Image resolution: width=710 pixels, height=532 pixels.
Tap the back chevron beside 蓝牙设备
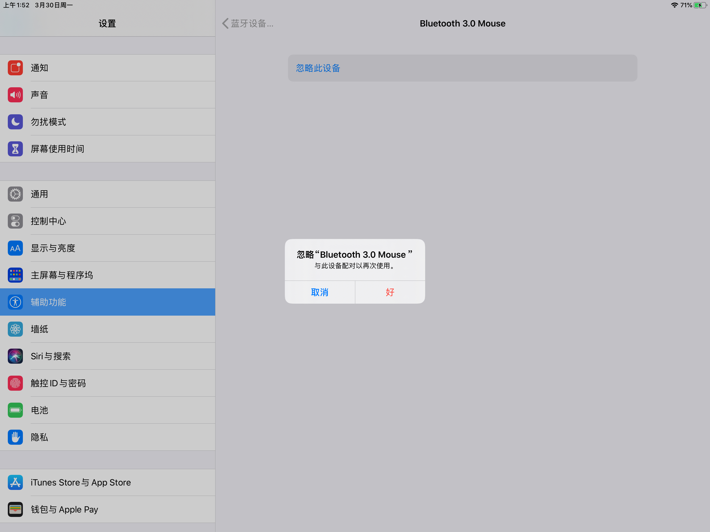click(225, 23)
